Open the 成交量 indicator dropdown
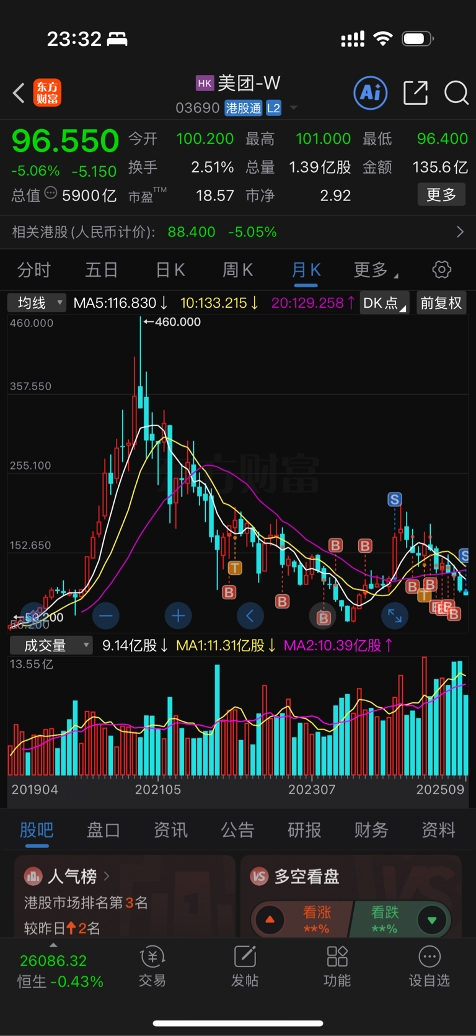Screen dimensions: 476x1036 (x=51, y=645)
